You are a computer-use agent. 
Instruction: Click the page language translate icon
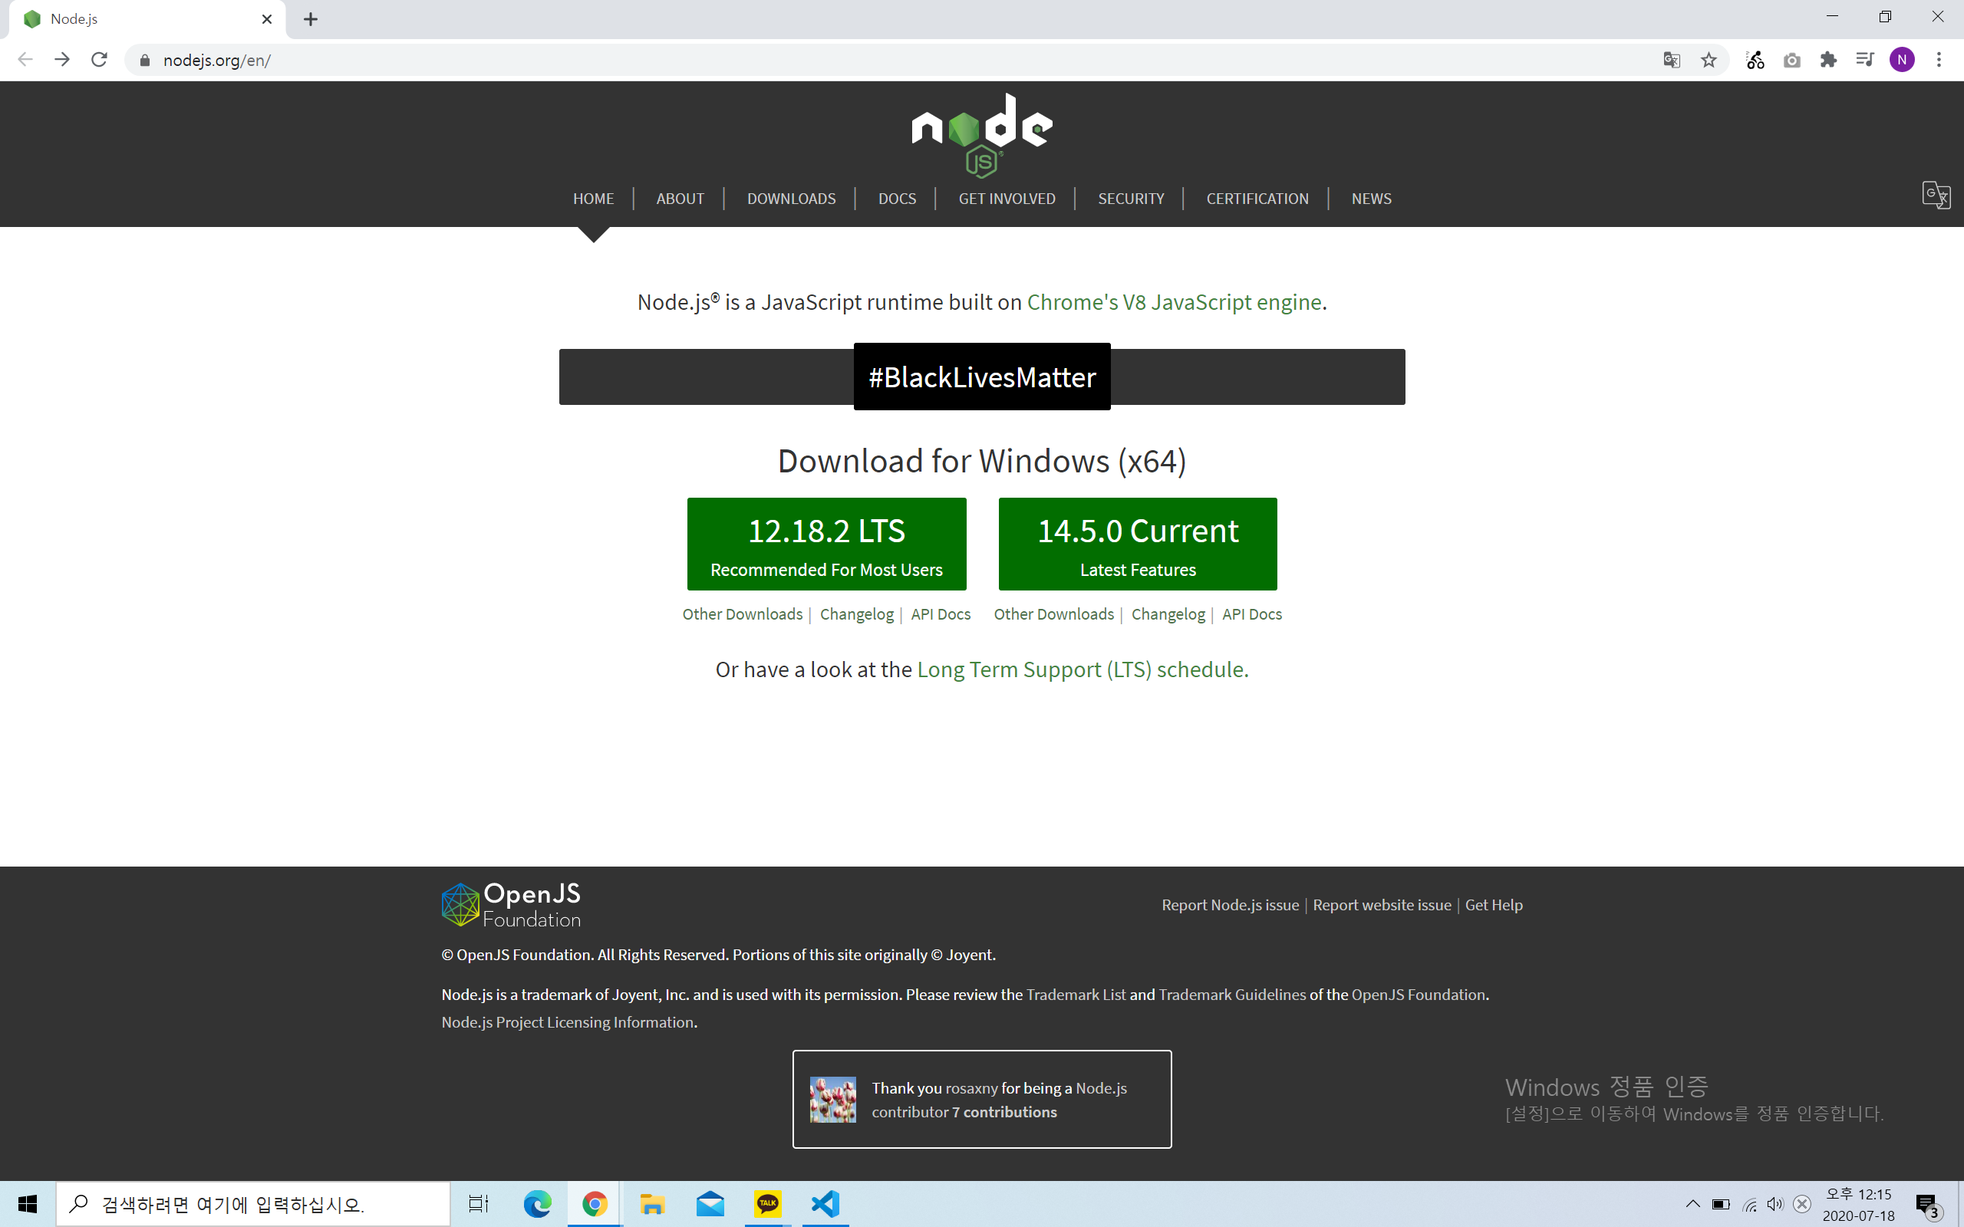[1936, 195]
